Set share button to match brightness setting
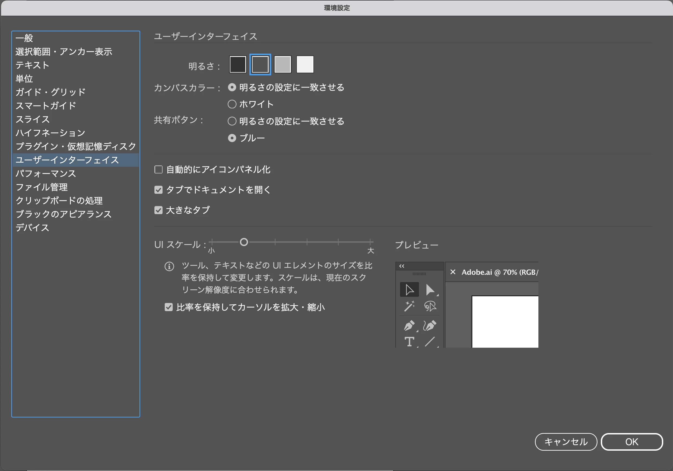This screenshot has width=673, height=471. (x=232, y=121)
